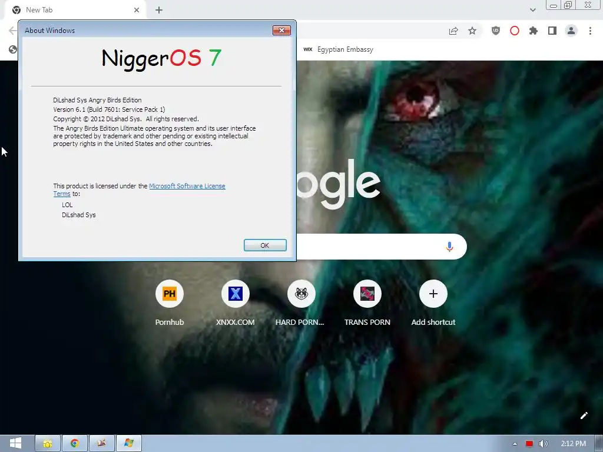Click the globe bookmark icon in bookmarks bar

(x=13, y=49)
